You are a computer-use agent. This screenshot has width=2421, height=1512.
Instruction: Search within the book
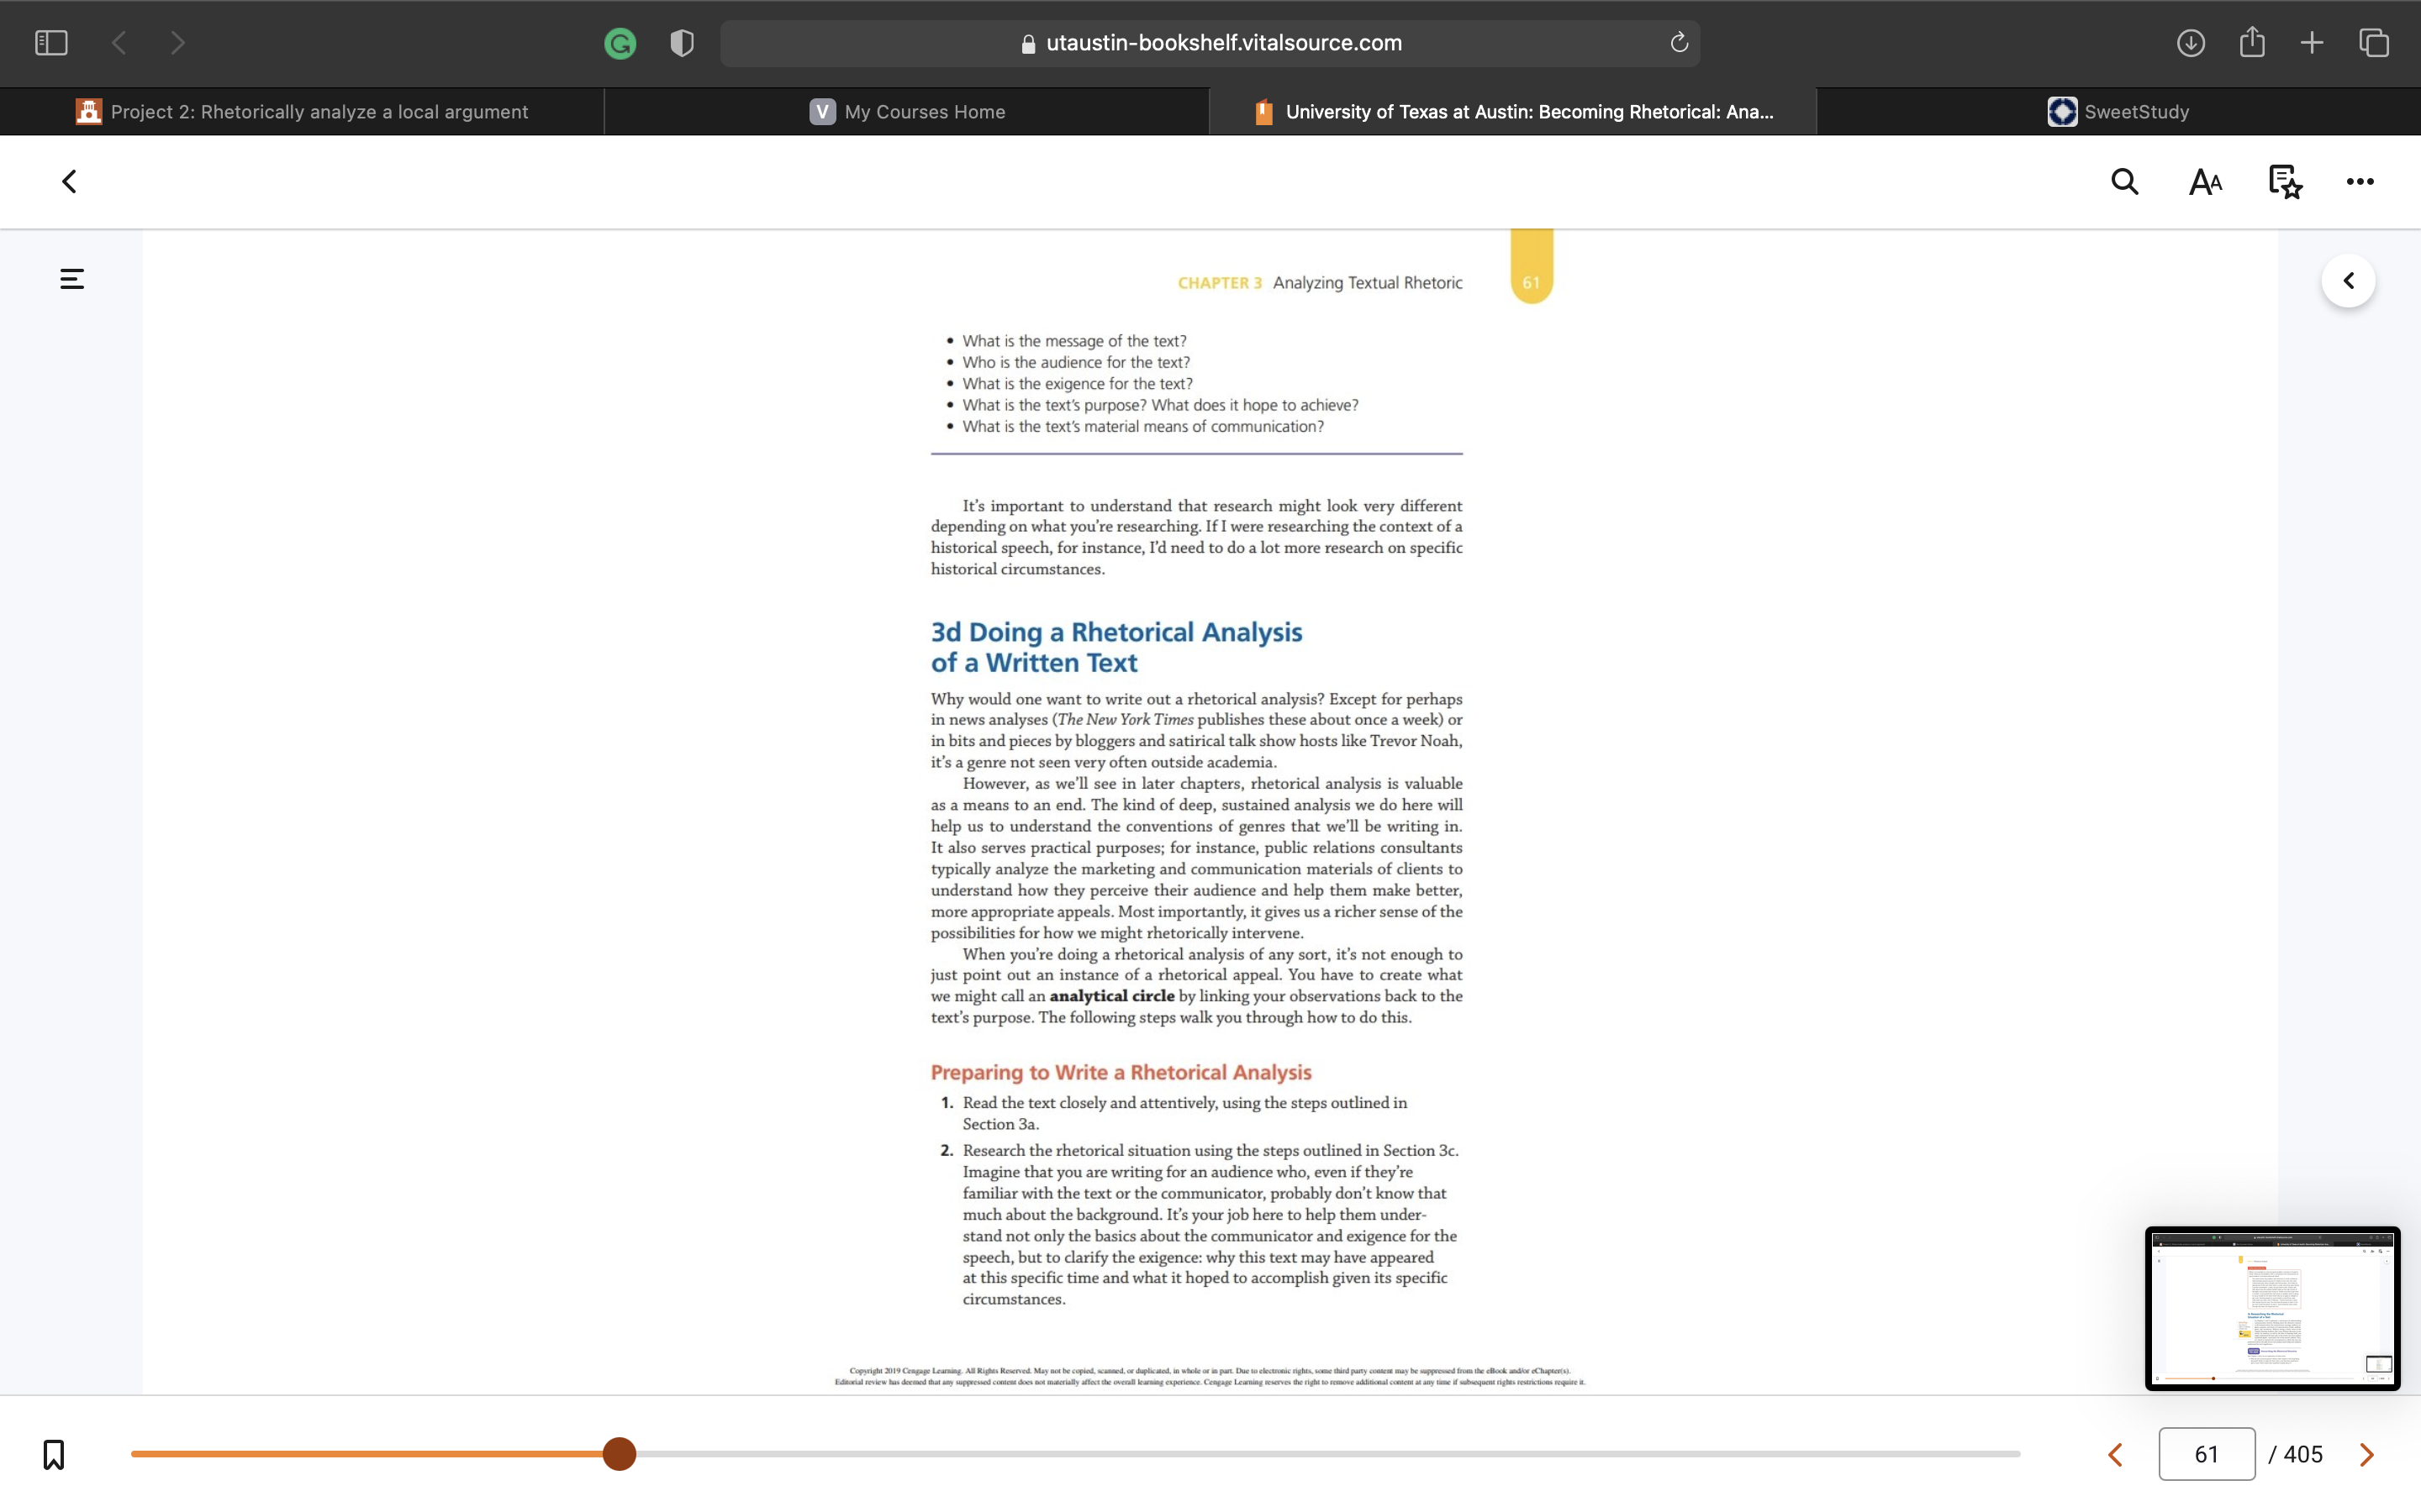(2125, 182)
